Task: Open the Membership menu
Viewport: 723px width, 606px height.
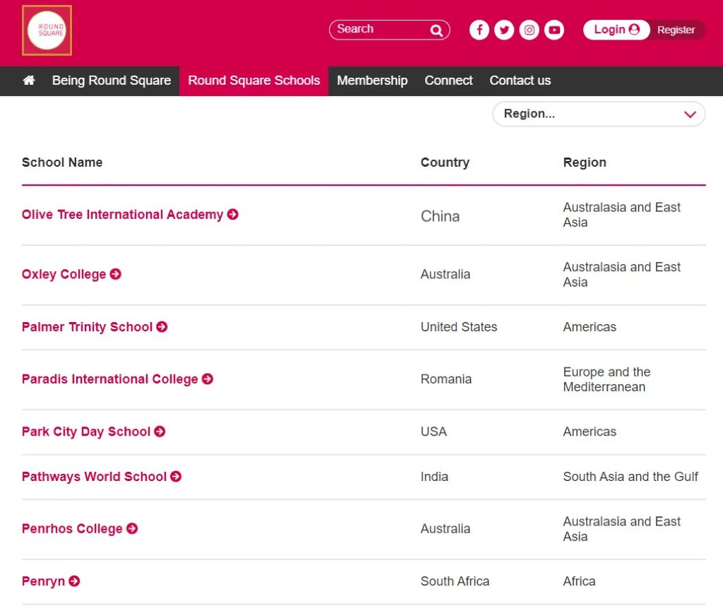Action: tap(372, 81)
